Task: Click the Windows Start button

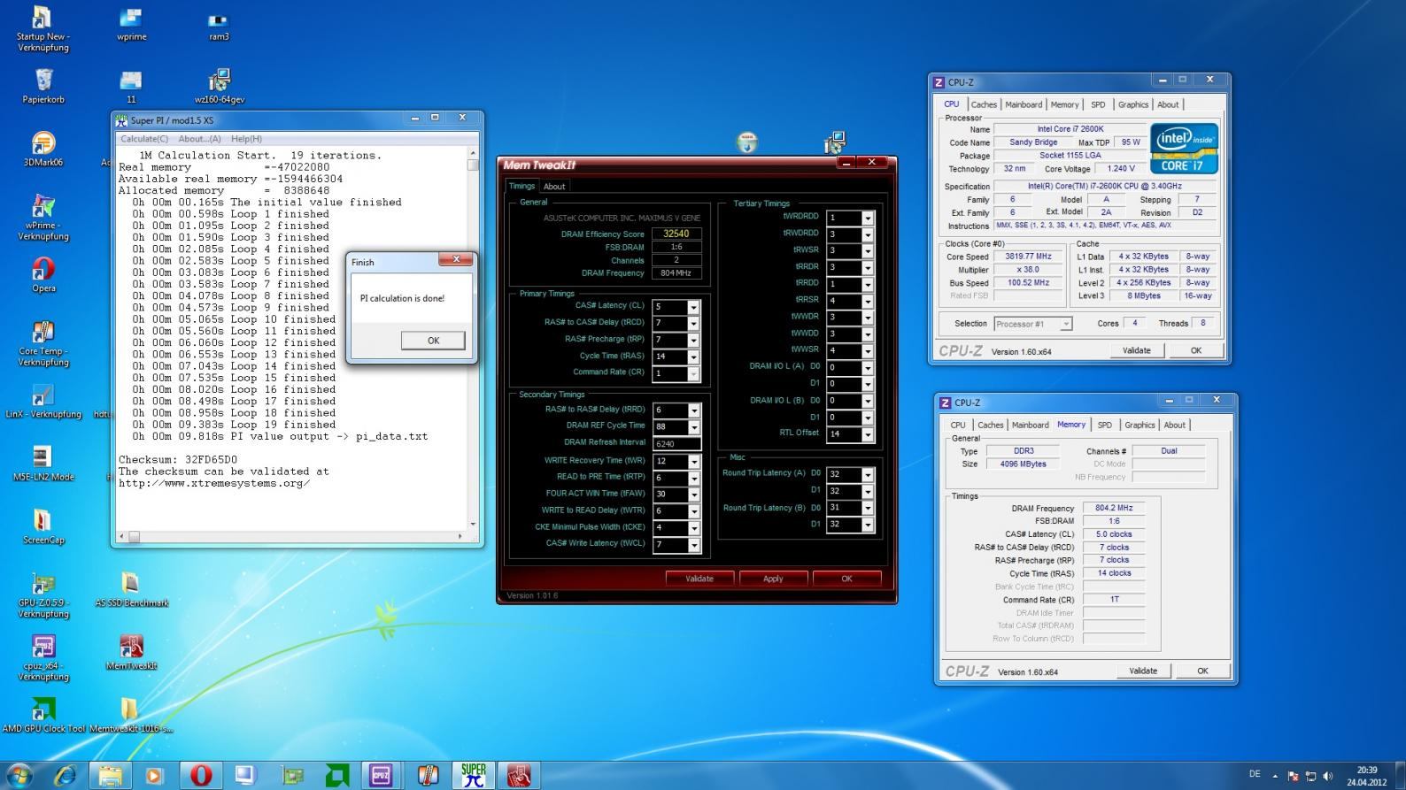Action: [x=19, y=776]
